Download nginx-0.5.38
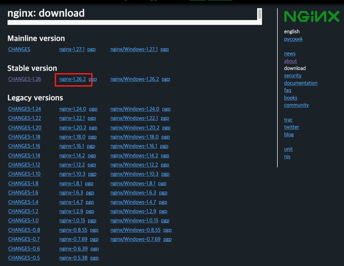 pyautogui.click(x=73, y=258)
